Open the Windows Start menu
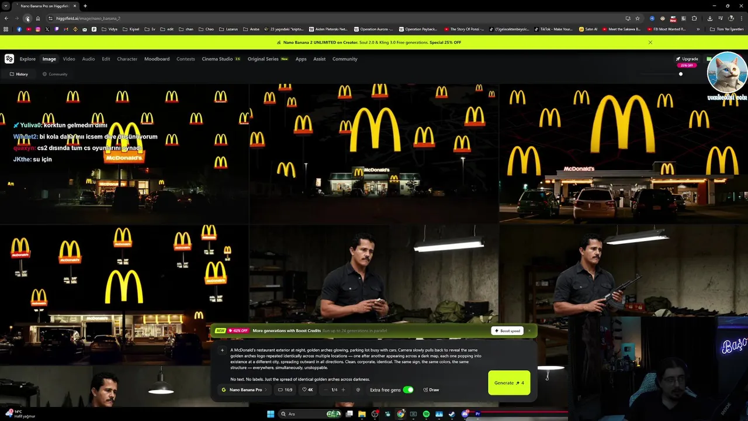 point(271,414)
